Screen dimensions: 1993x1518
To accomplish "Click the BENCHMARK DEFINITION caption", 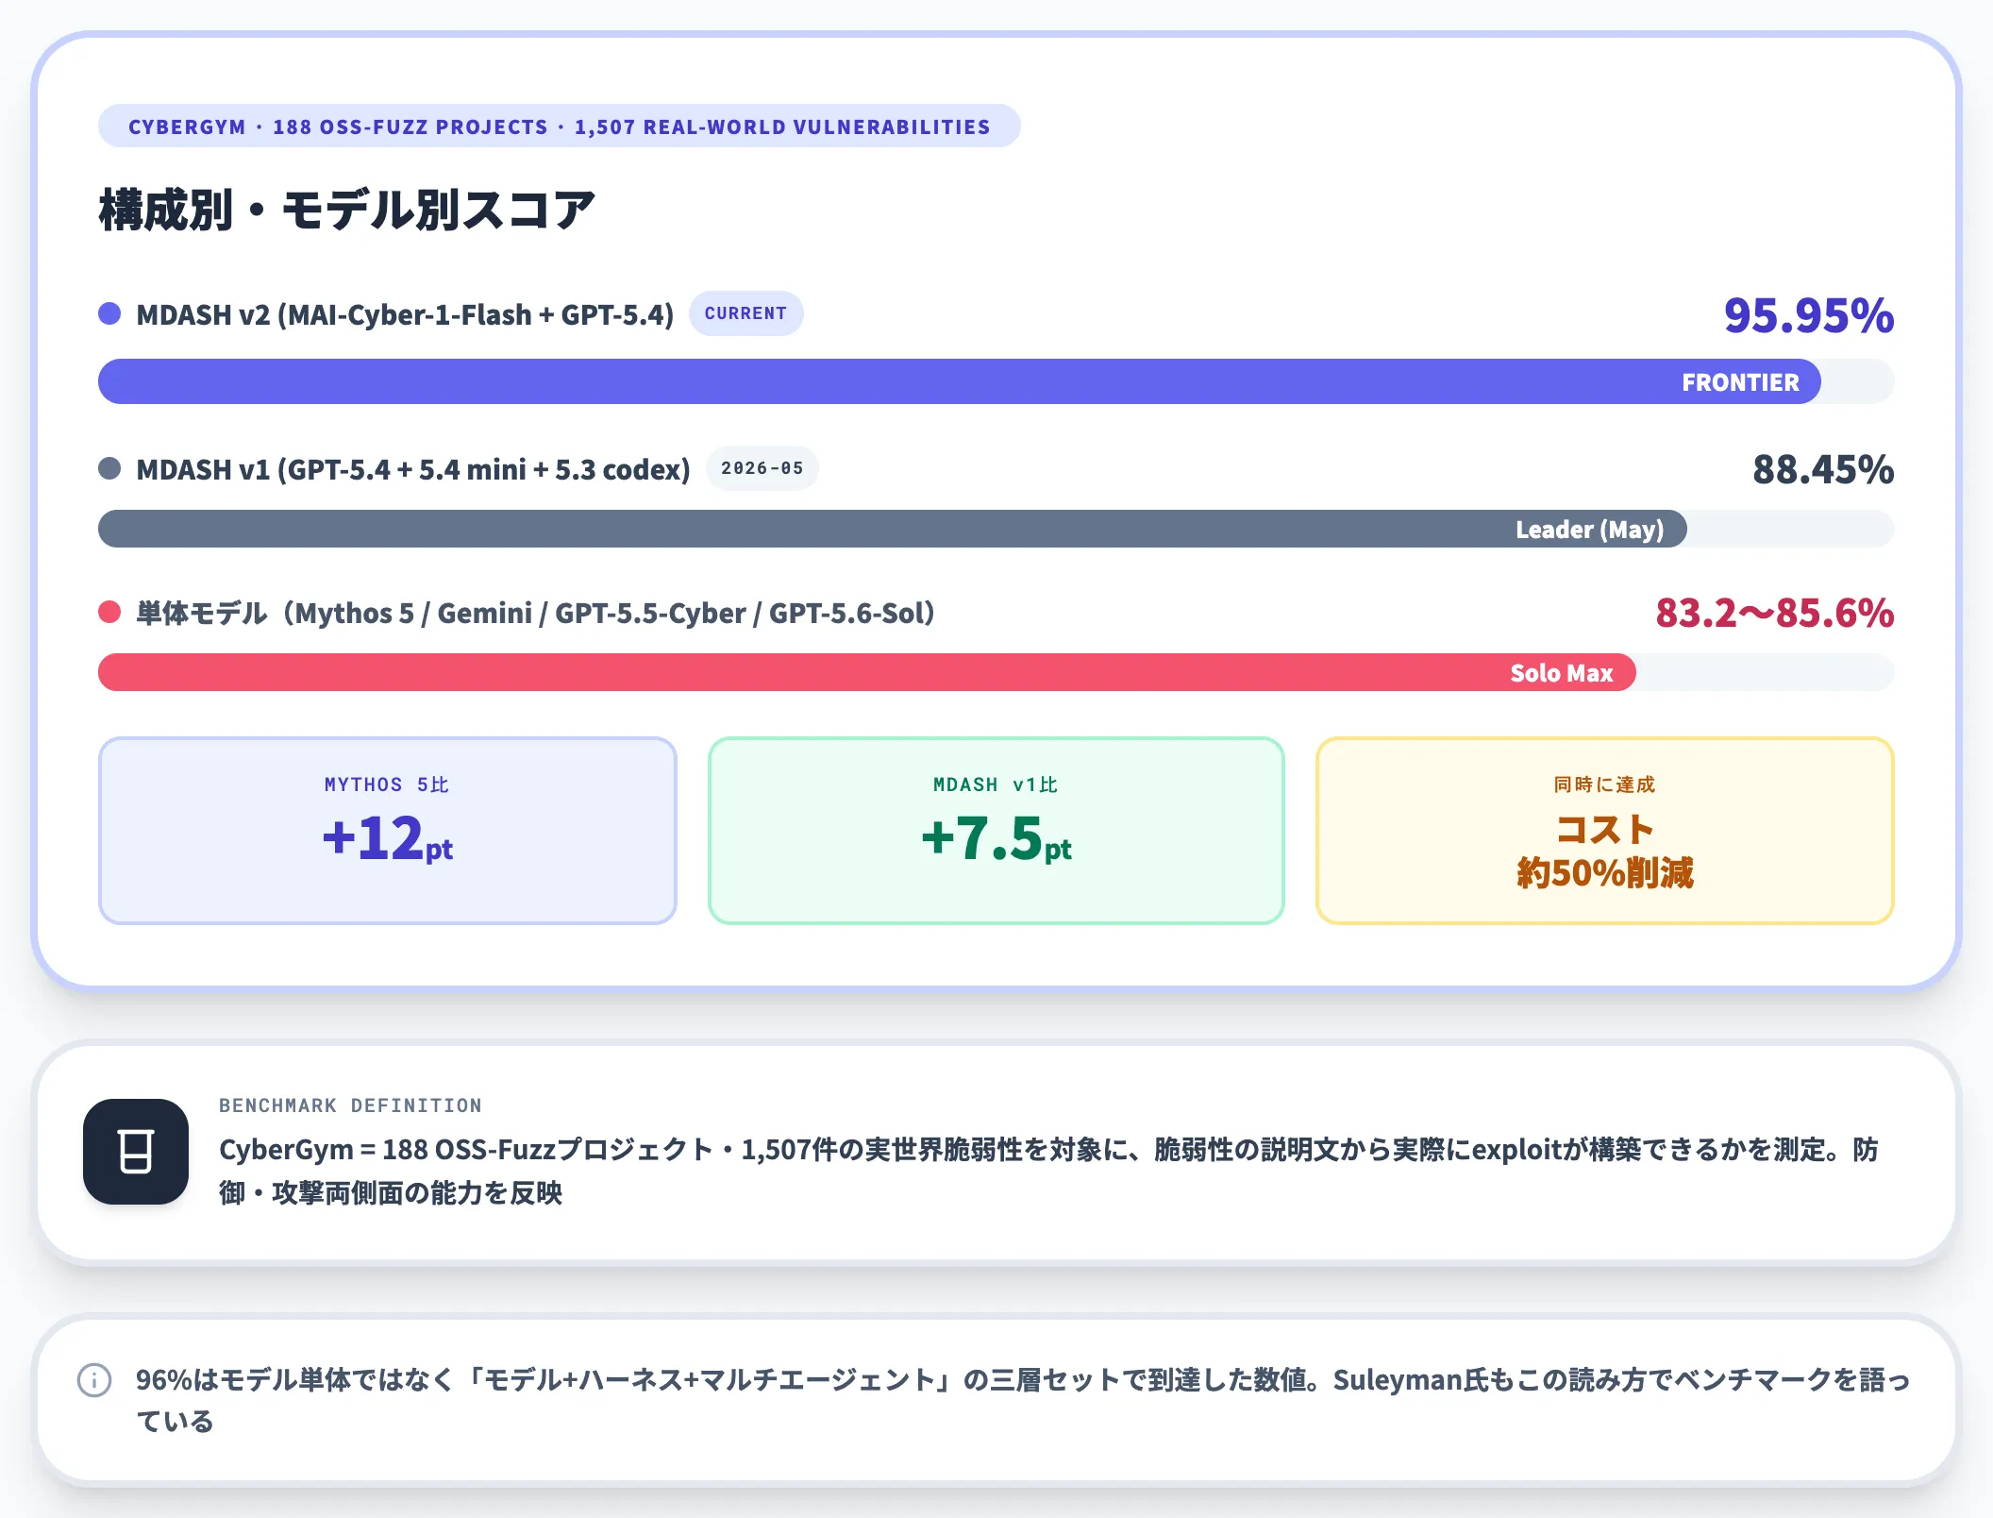I will pyautogui.click(x=350, y=1105).
